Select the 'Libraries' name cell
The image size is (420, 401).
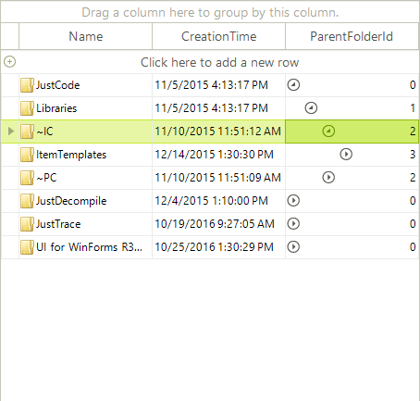85,108
